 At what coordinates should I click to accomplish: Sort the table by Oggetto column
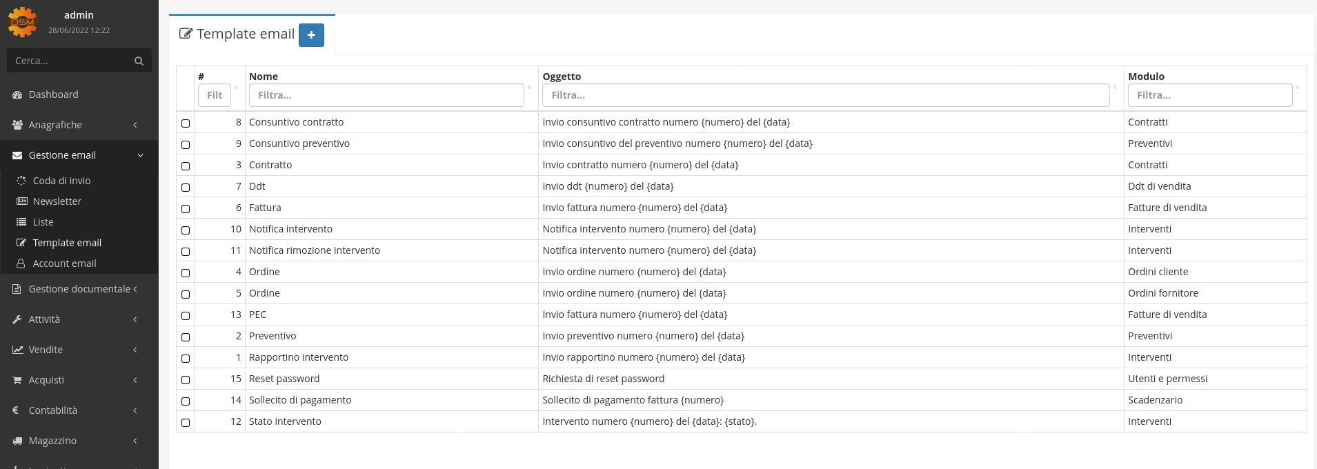click(x=562, y=76)
